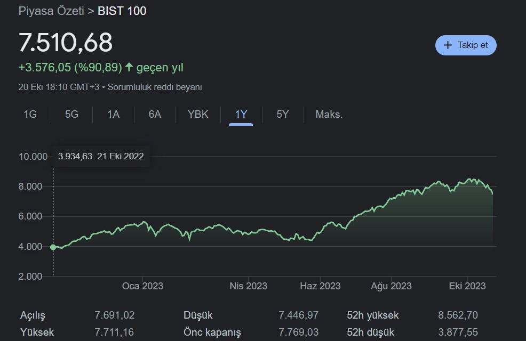This screenshot has width=526, height=341.
Task: Click the 20 Eki 18:10 GMT+3 timestamp
Action: [x=59, y=87]
